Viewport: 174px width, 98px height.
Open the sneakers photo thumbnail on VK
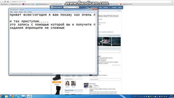107,42
